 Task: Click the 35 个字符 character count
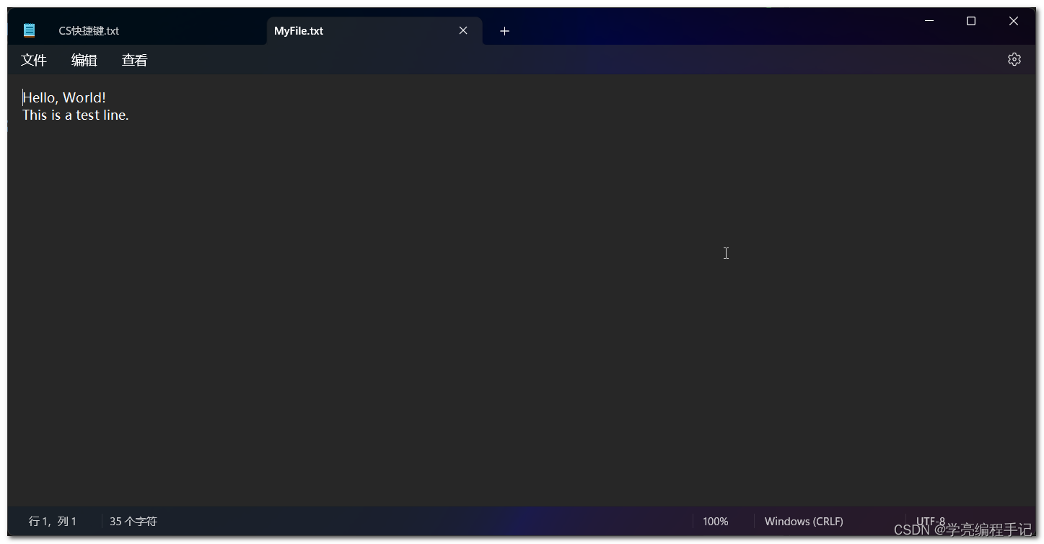[133, 521]
